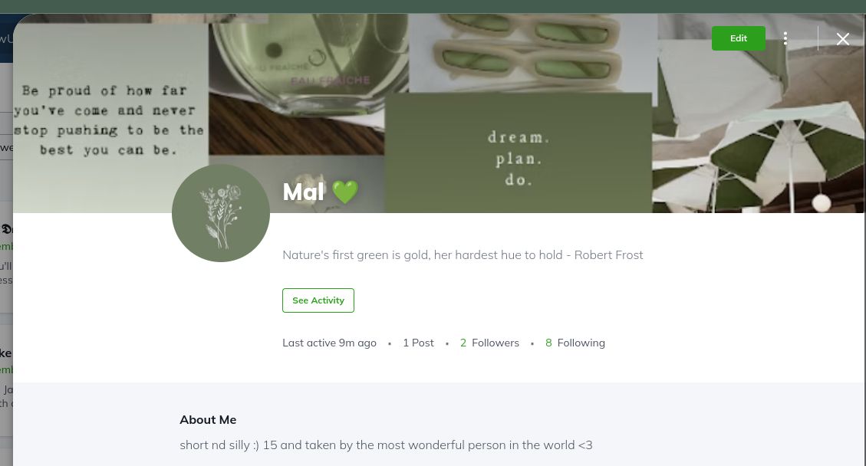
Task: Close the profile panel with X
Action: (x=842, y=39)
